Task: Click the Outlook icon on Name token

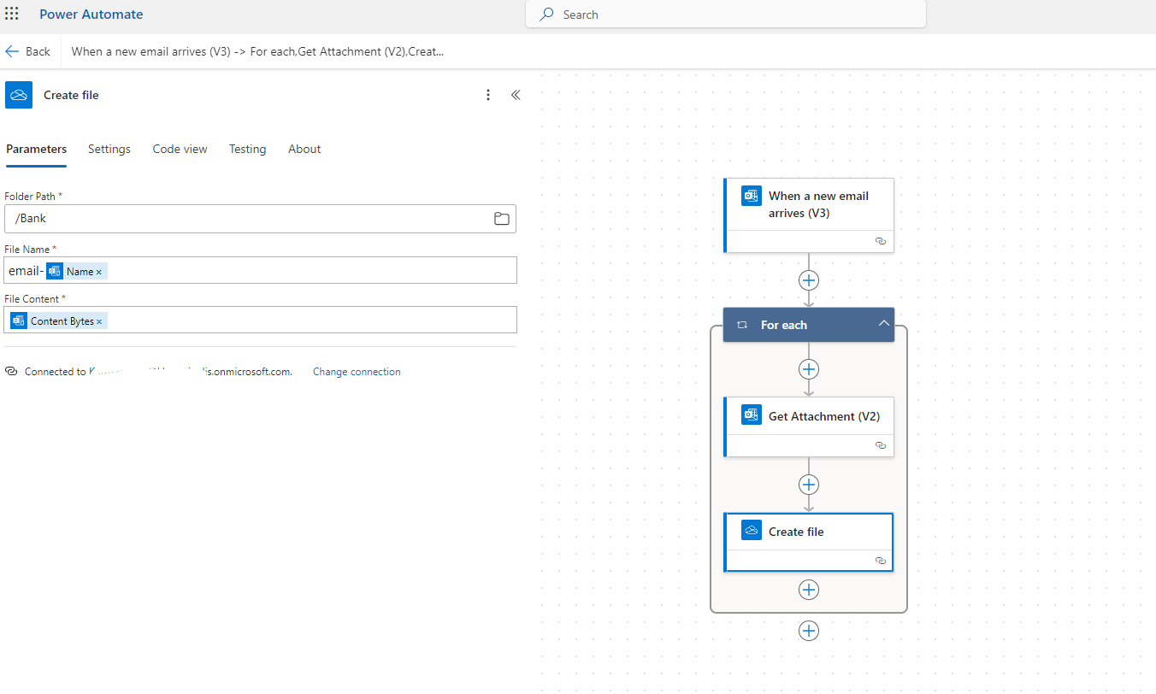Action: [55, 271]
